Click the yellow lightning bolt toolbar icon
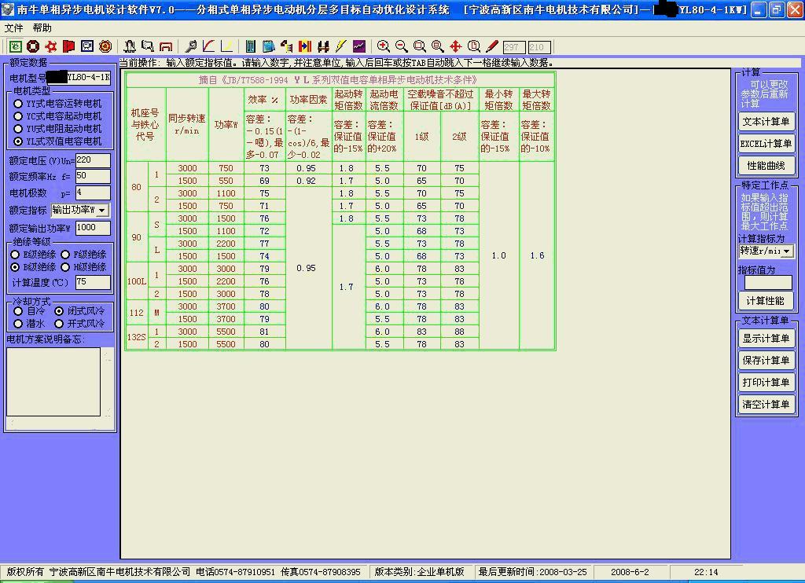The height and width of the screenshot is (583, 805). click(341, 46)
